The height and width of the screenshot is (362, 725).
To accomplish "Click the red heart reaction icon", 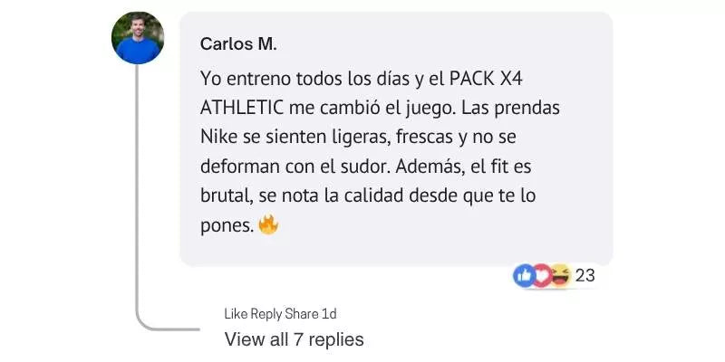I will pos(543,276).
